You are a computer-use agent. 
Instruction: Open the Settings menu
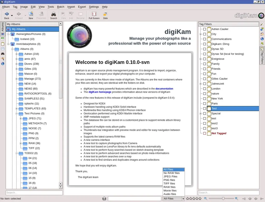tap(94, 7)
